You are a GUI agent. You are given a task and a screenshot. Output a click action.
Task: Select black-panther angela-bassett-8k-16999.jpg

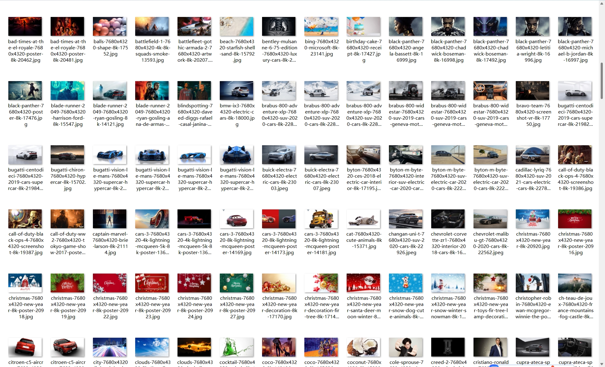(406, 27)
